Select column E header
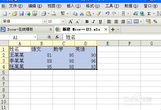The height and width of the screenshot is (110, 161). 108,43
